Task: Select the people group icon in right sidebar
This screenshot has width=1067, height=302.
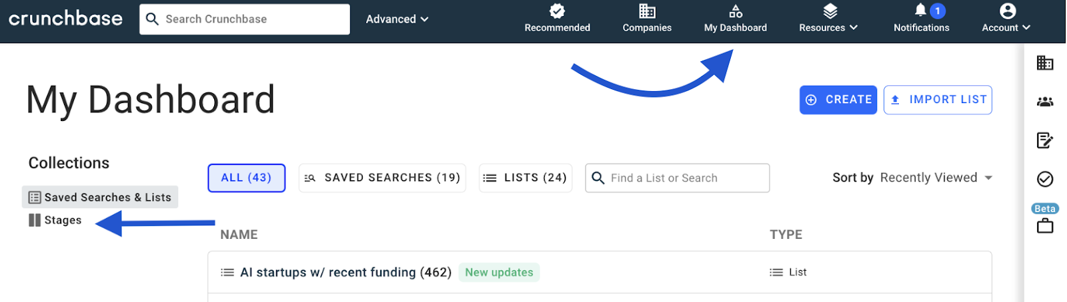Action: point(1045,102)
